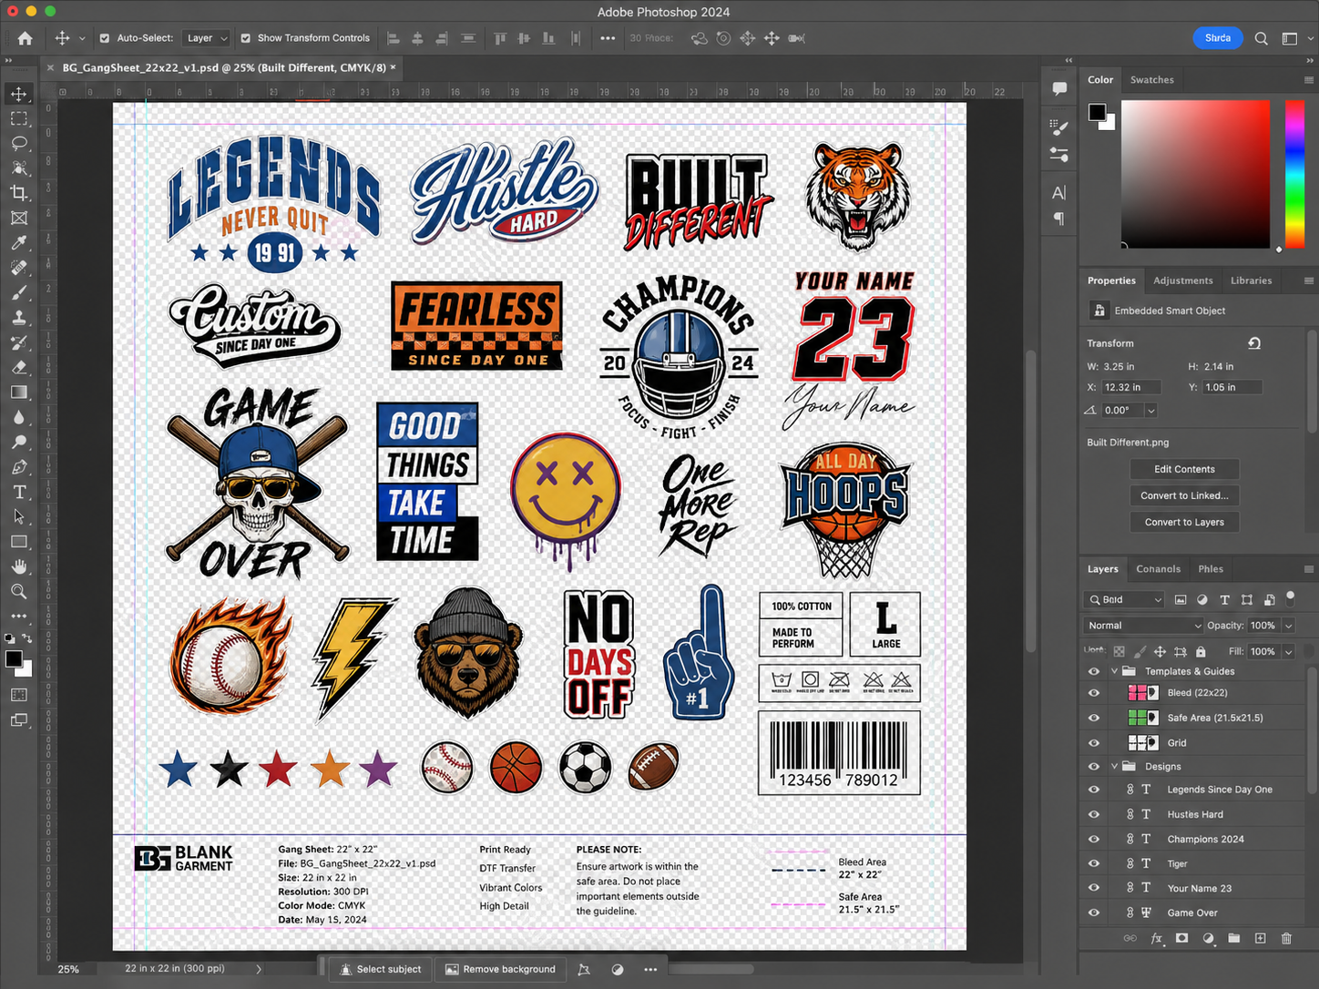Image resolution: width=1319 pixels, height=989 pixels.
Task: Select the Horizontal Type tool
Action: click(19, 492)
